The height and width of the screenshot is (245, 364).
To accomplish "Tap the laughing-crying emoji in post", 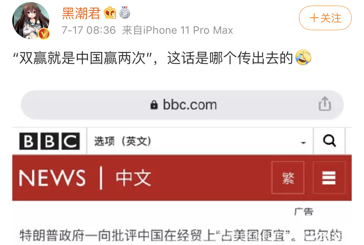I will (303, 58).
